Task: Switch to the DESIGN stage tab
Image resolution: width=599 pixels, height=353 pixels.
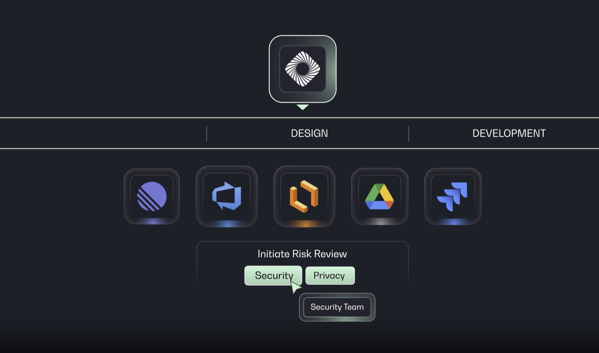Action: point(309,133)
